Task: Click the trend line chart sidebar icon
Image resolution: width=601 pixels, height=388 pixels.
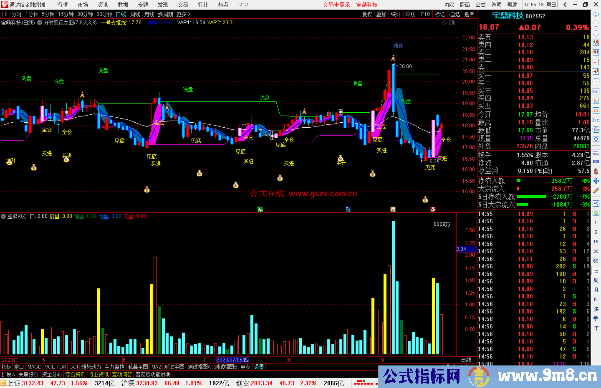Action: (x=596, y=62)
